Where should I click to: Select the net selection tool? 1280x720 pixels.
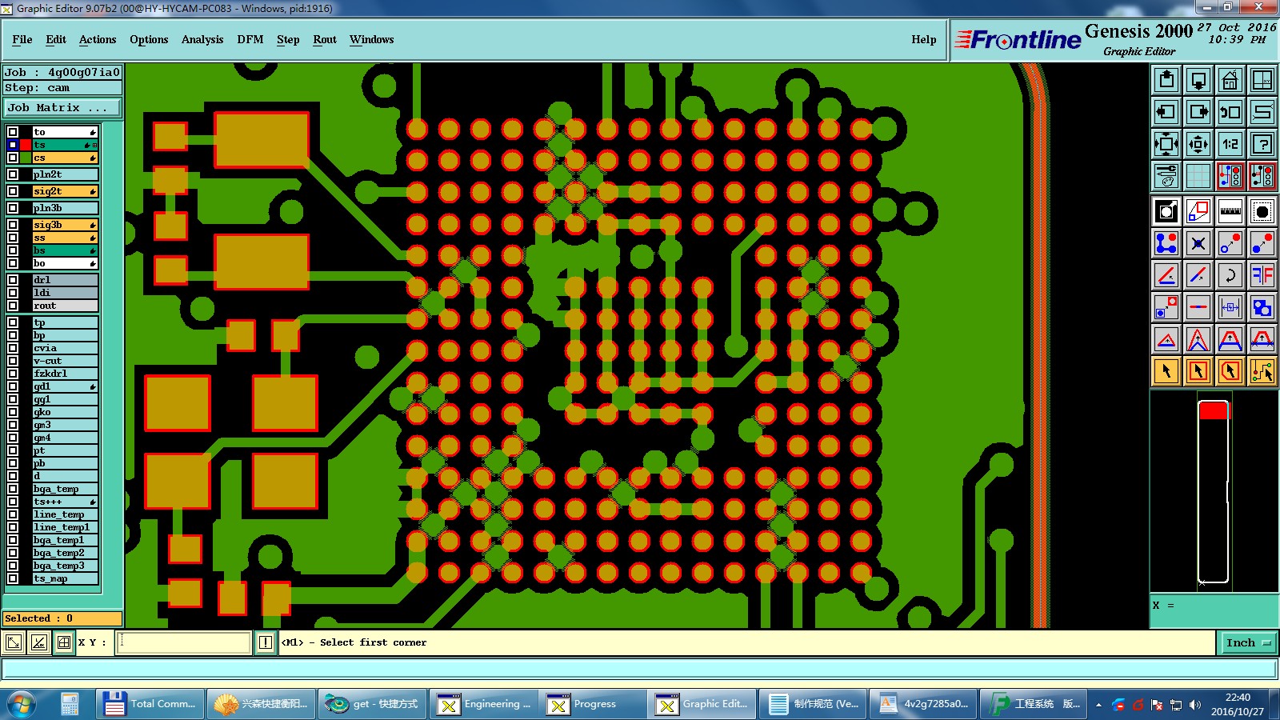point(1262,371)
